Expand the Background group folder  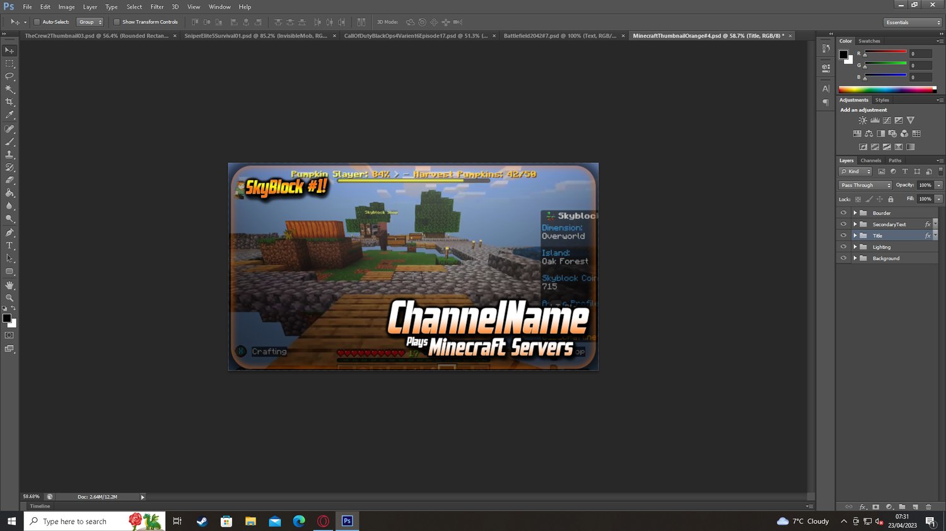855,258
